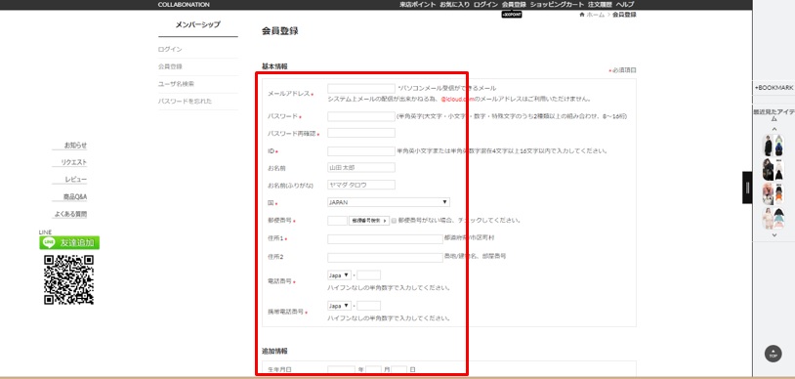The height and width of the screenshot is (379, 795).
Task: Check the 郵便番号がない場合 checkbox
Action: [394, 221]
